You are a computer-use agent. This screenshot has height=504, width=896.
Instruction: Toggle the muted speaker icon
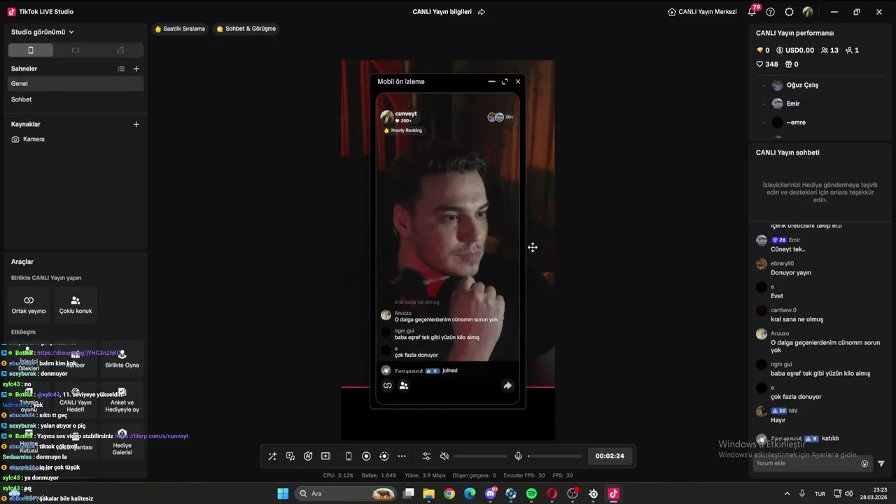pos(444,456)
